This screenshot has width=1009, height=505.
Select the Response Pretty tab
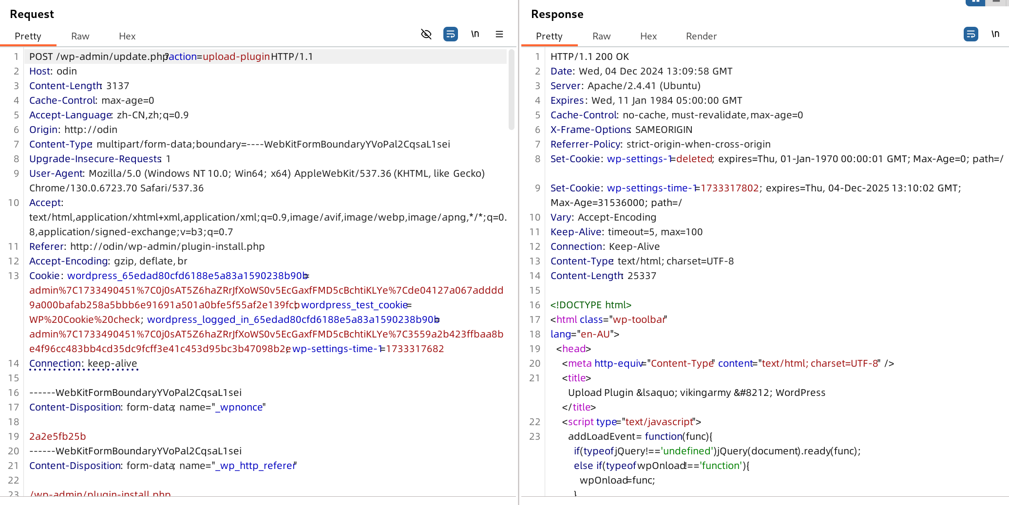click(x=549, y=36)
